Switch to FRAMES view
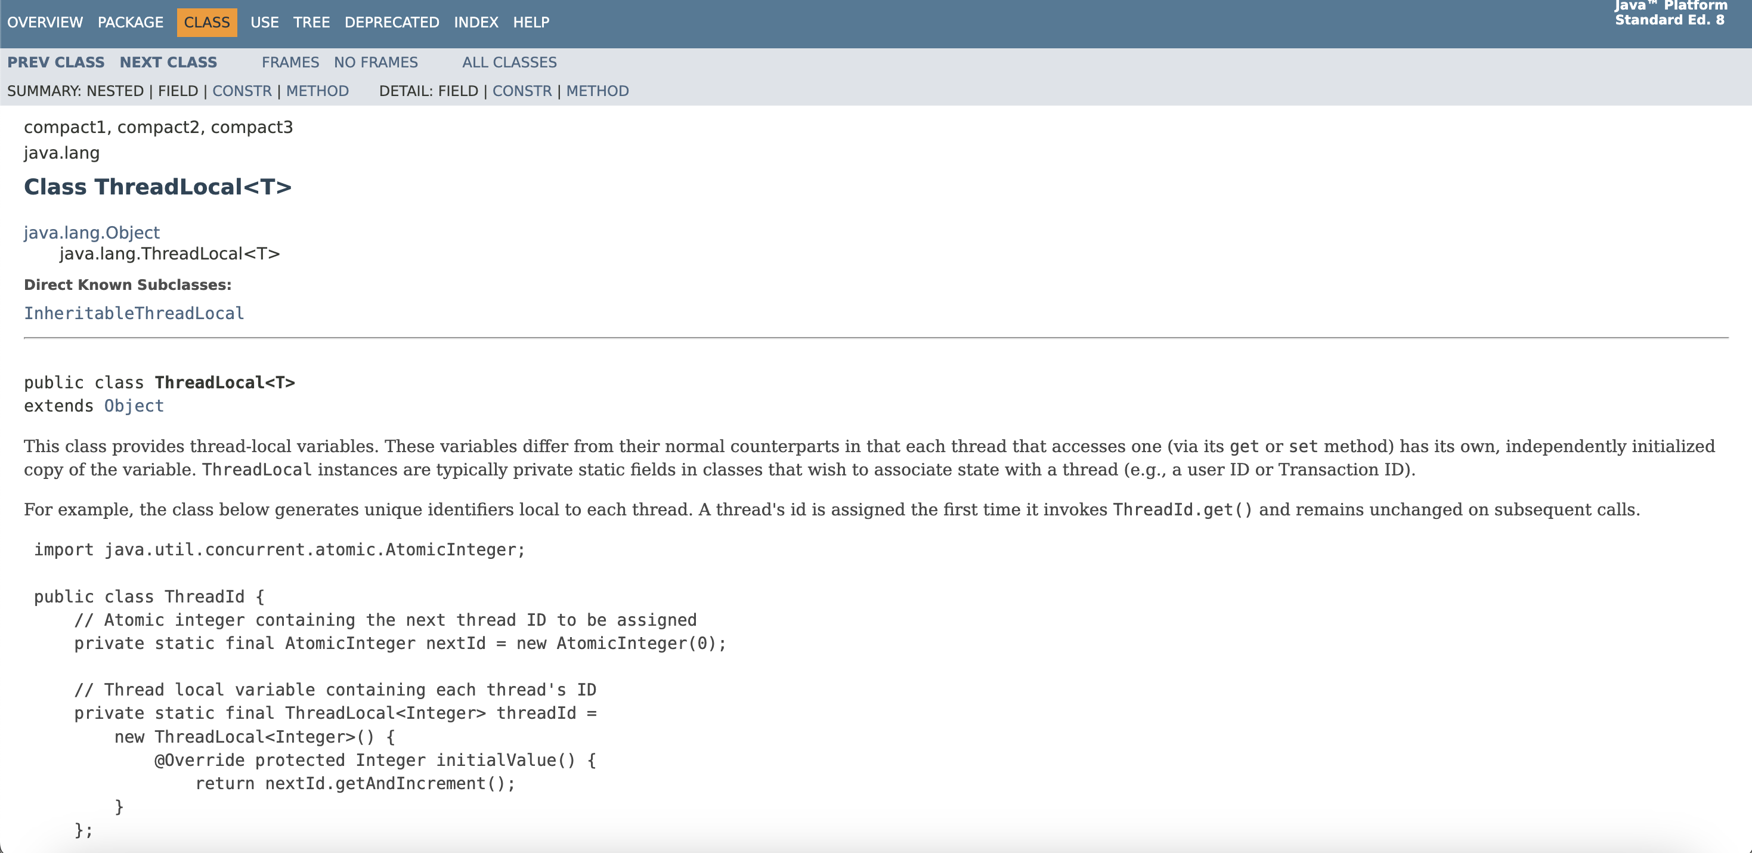The width and height of the screenshot is (1752, 853). coord(290,62)
